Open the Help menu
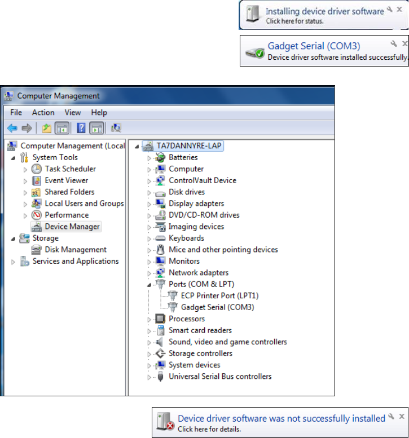This screenshot has height=438, width=409. pyautogui.click(x=99, y=113)
